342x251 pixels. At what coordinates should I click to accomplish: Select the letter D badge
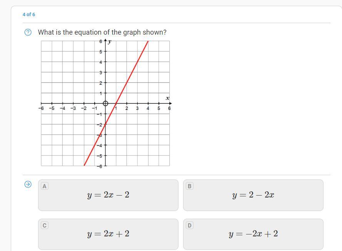pos(190,225)
